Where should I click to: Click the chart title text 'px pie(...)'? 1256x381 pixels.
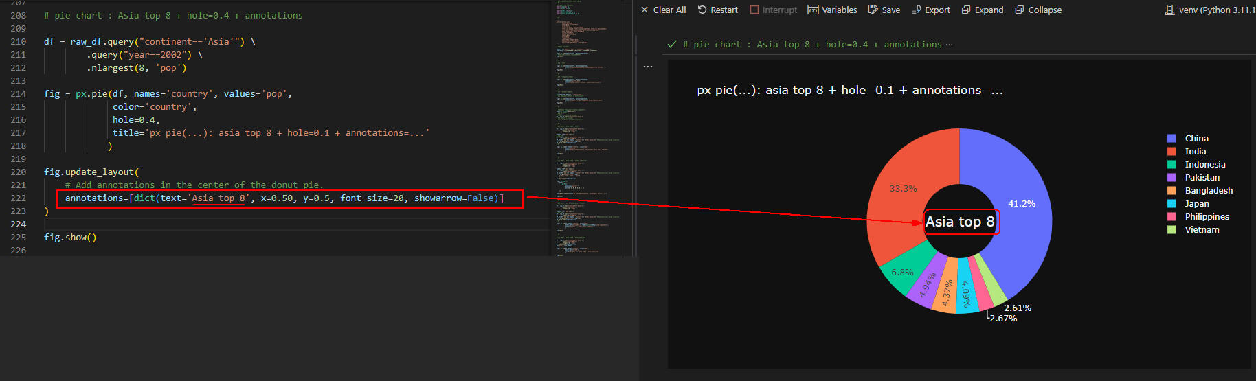[x=850, y=90]
